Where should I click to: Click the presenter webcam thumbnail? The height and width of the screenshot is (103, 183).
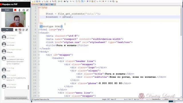pyautogui.click(x=15, y=19)
